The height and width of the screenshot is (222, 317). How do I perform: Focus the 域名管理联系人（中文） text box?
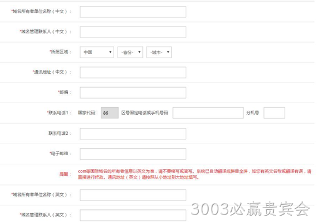133,32
